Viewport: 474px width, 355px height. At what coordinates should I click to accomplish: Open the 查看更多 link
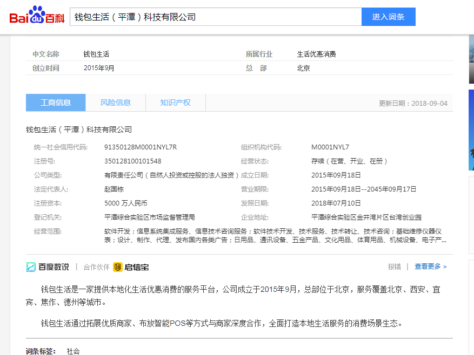click(430, 267)
